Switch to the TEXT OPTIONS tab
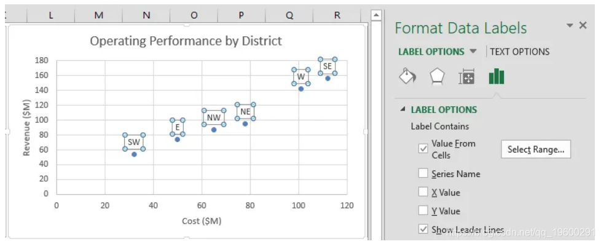Screen dimensions: 601x244 click(x=519, y=52)
